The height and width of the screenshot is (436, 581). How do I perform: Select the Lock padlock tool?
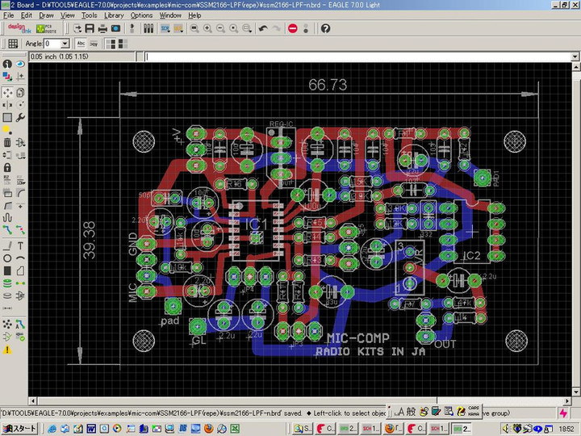(7, 167)
